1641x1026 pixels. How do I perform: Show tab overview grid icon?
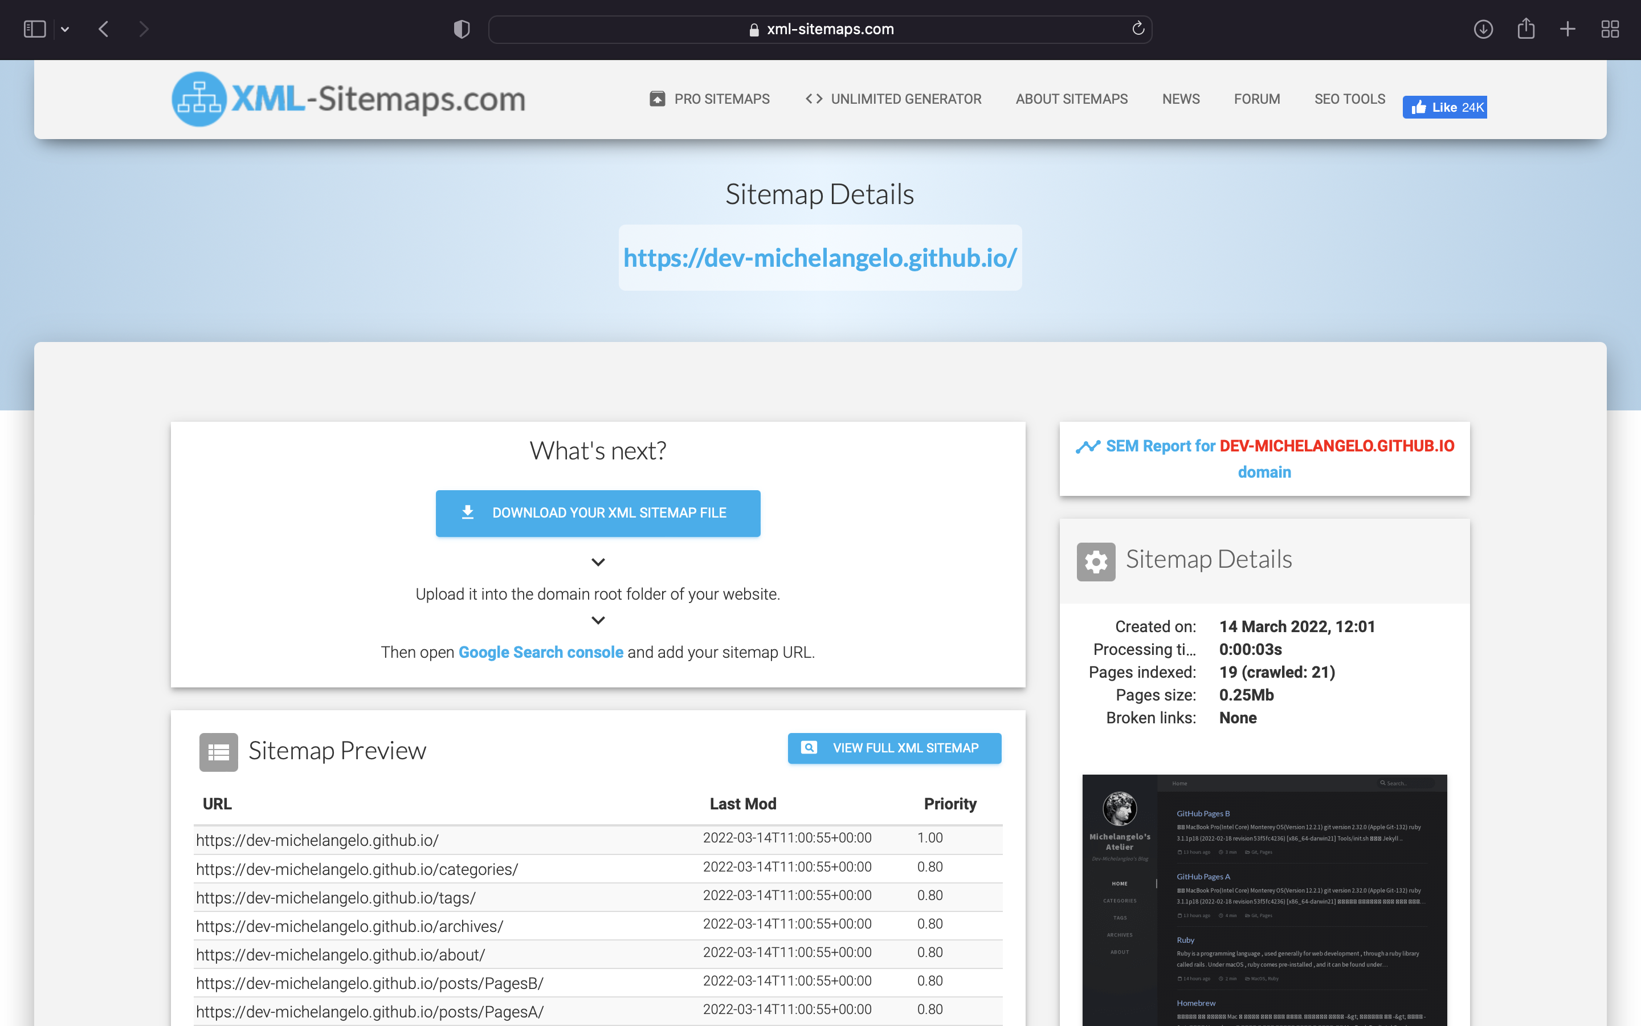pyautogui.click(x=1610, y=29)
